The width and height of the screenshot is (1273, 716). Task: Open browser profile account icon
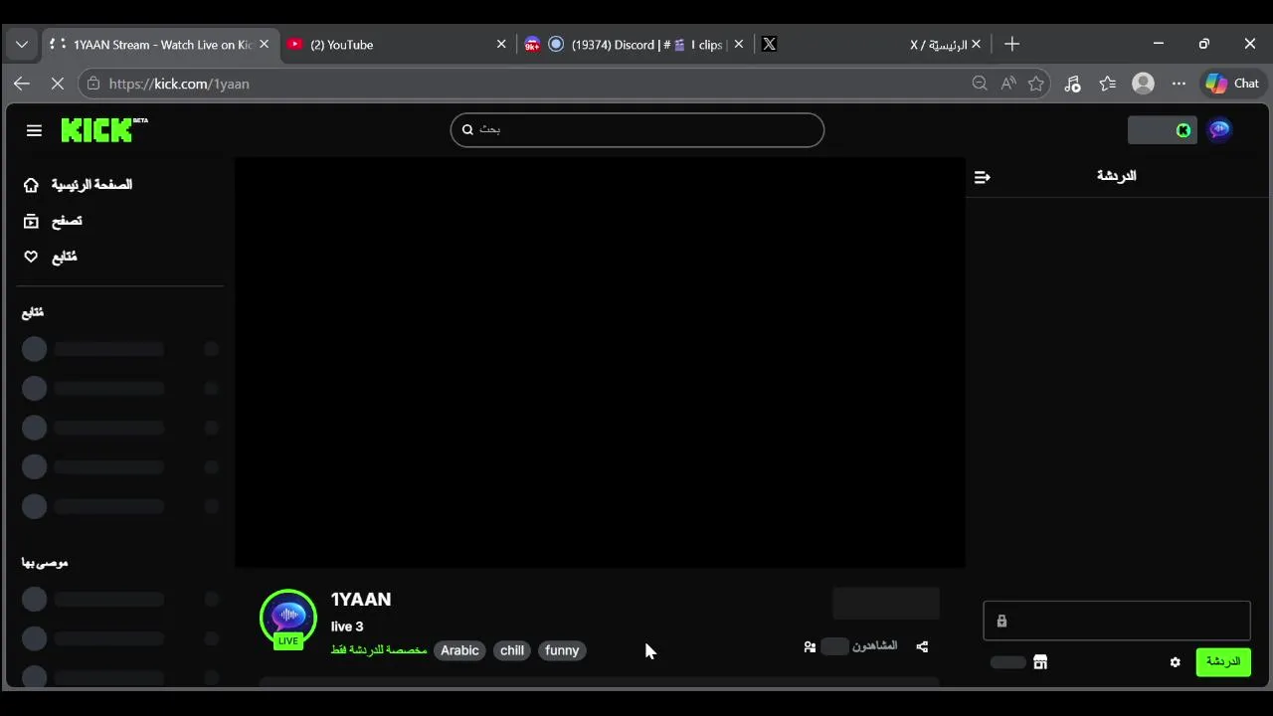pos(1144,84)
